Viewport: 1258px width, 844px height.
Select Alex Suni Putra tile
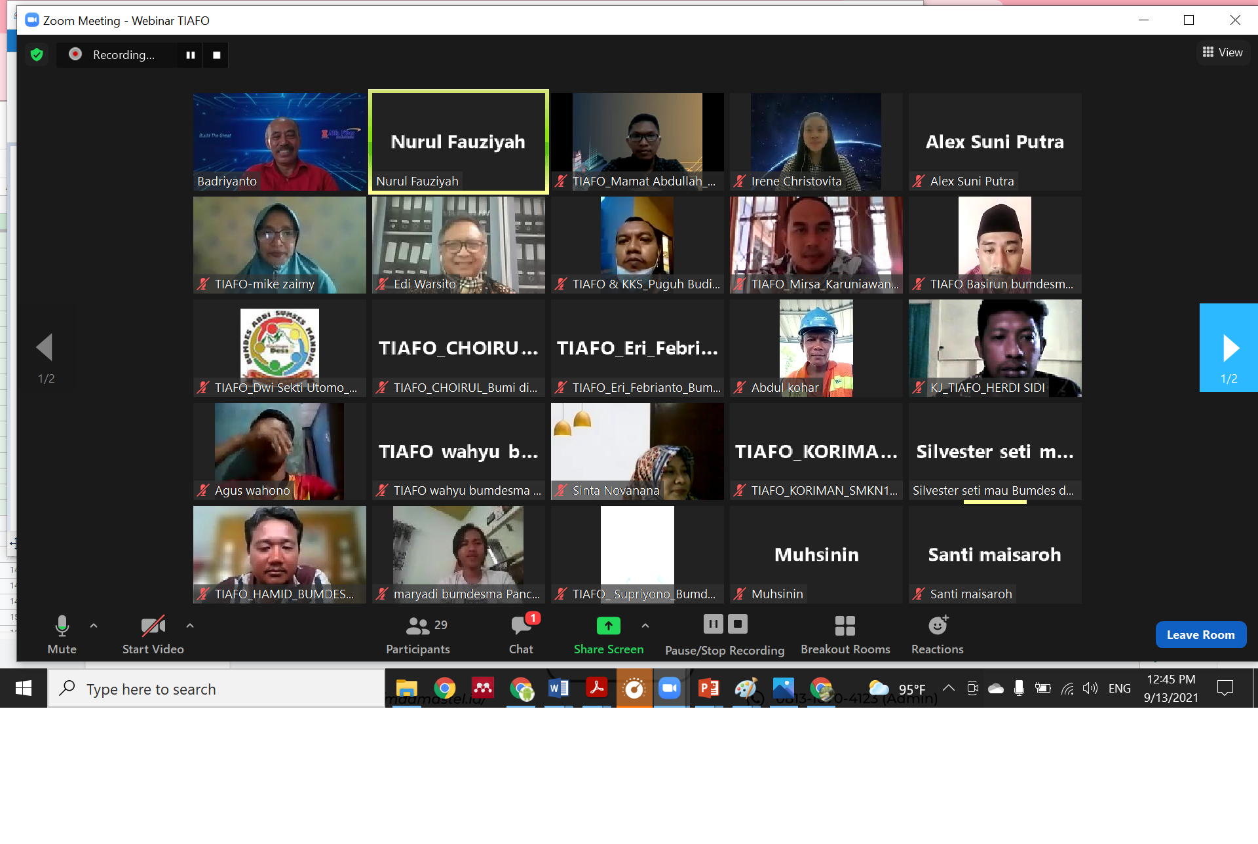click(x=995, y=142)
